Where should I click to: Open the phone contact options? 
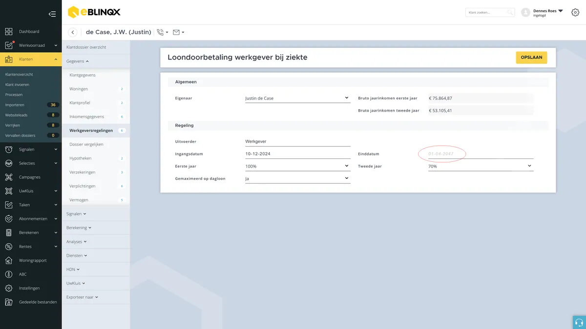(163, 32)
